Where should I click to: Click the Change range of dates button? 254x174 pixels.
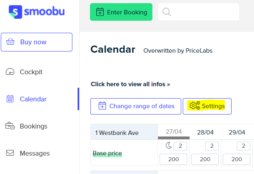point(136,106)
